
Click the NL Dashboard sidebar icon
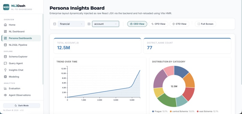click(x=5, y=31)
